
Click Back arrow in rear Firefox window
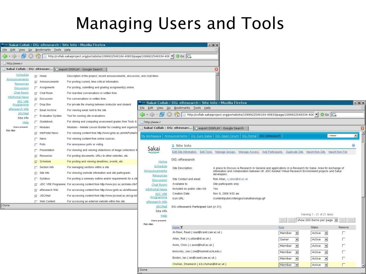coord(5,56)
